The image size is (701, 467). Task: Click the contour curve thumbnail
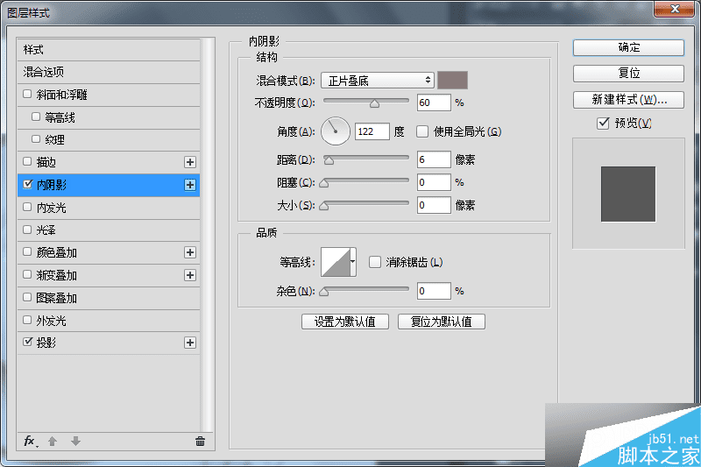336,262
